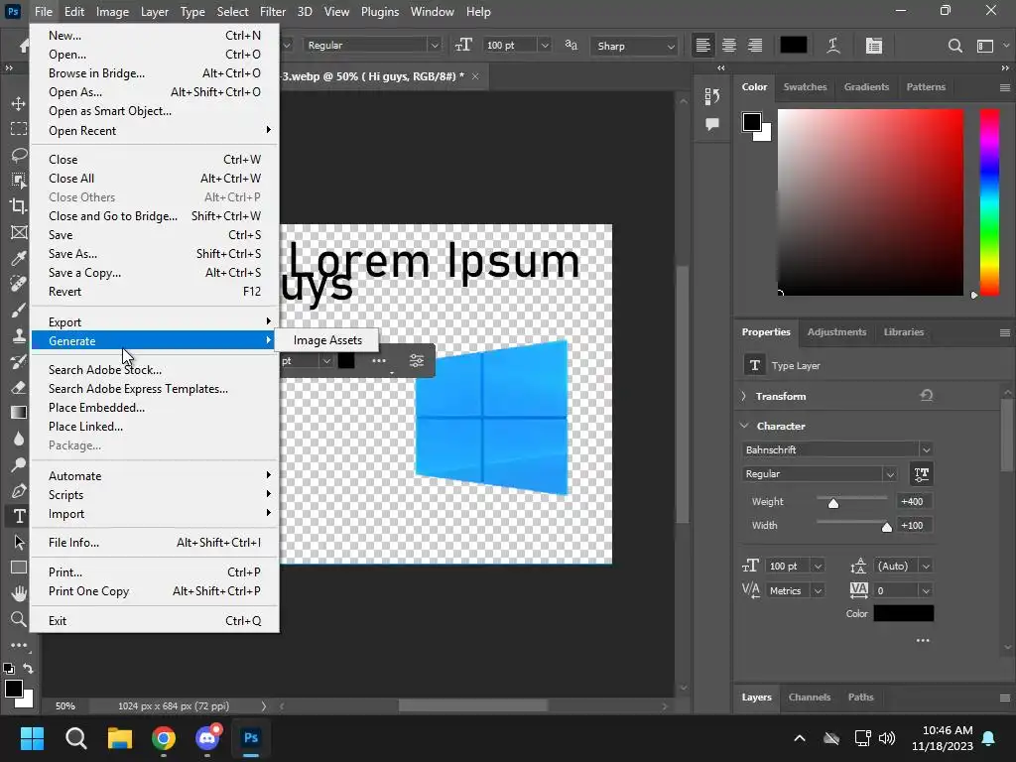Open leading (Auto) dropdown

coord(926,567)
